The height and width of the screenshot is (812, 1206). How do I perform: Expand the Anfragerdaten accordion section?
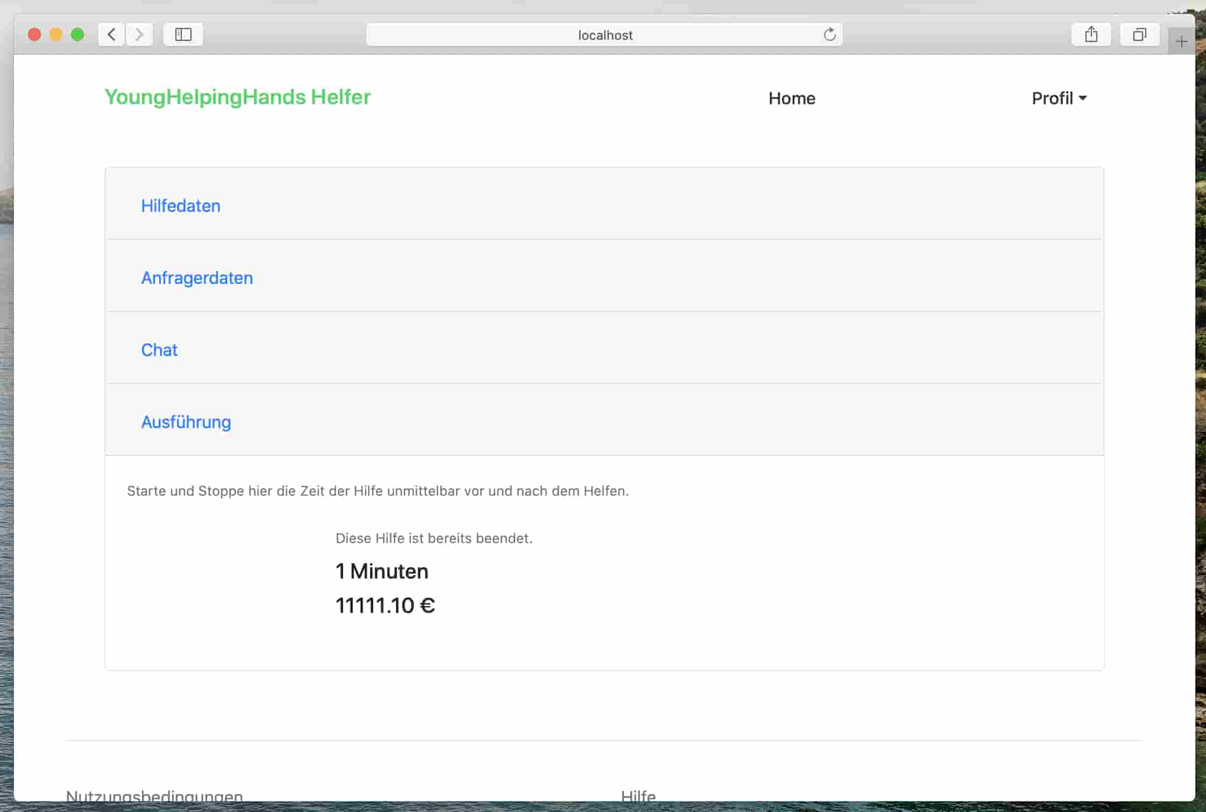click(197, 278)
